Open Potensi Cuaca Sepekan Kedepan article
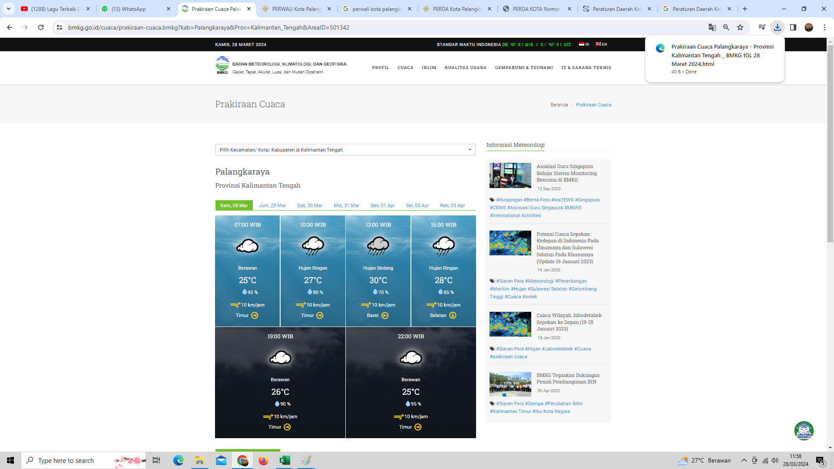Viewport: 834px width, 469px height. tap(568, 248)
